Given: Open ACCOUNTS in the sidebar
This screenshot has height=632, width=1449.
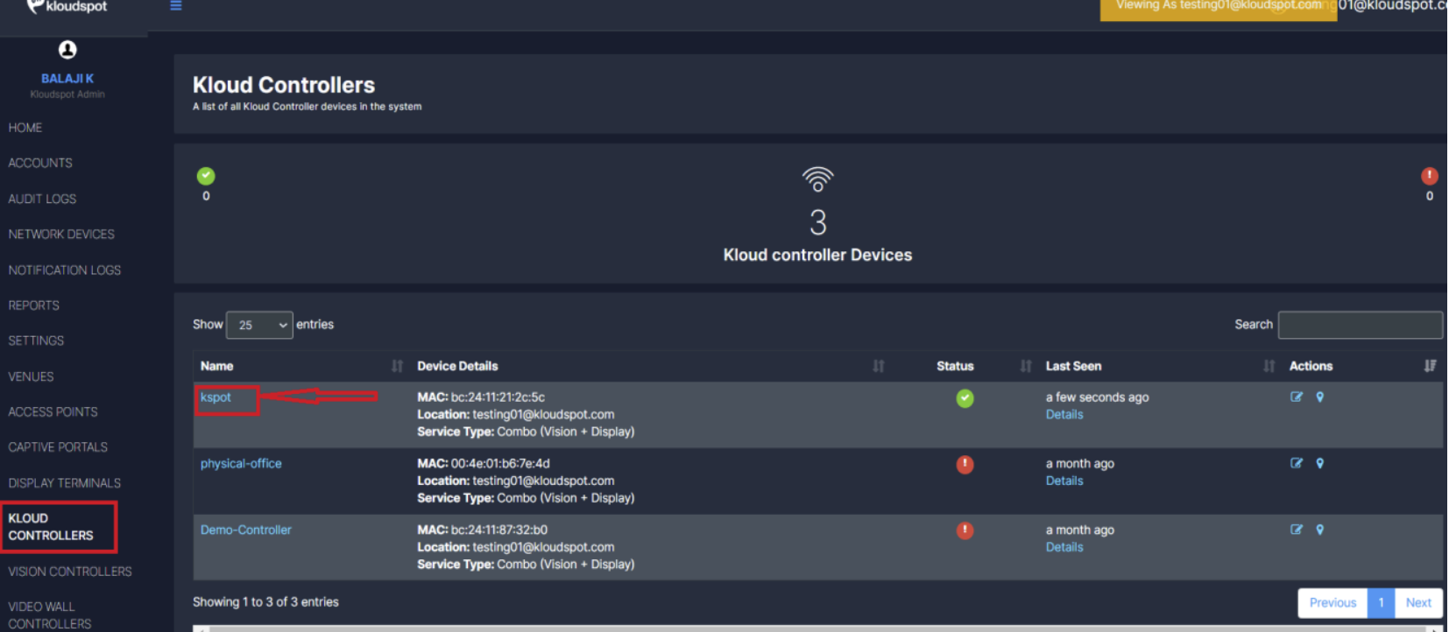Looking at the screenshot, I should 40,163.
